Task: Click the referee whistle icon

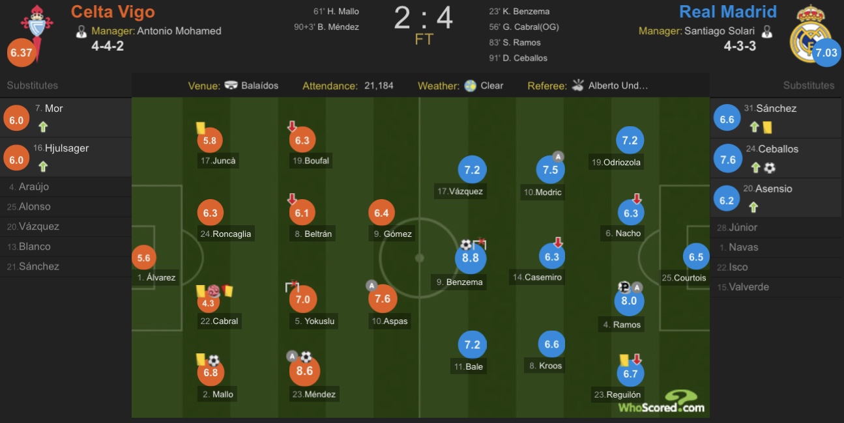Action: 577,85
